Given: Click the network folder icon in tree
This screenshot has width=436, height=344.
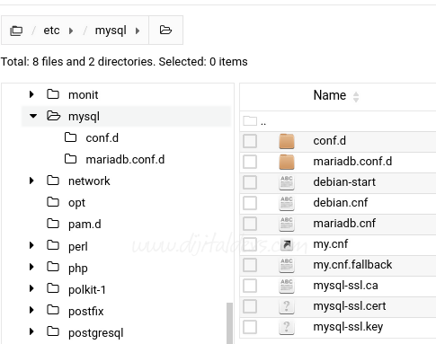Looking at the screenshot, I should [x=53, y=181].
